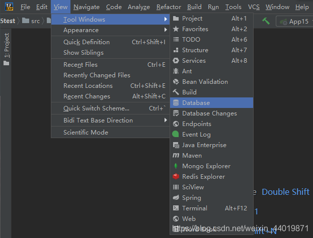Open the Navigate menu
This screenshot has height=238, width=313.
coord(87,7)
